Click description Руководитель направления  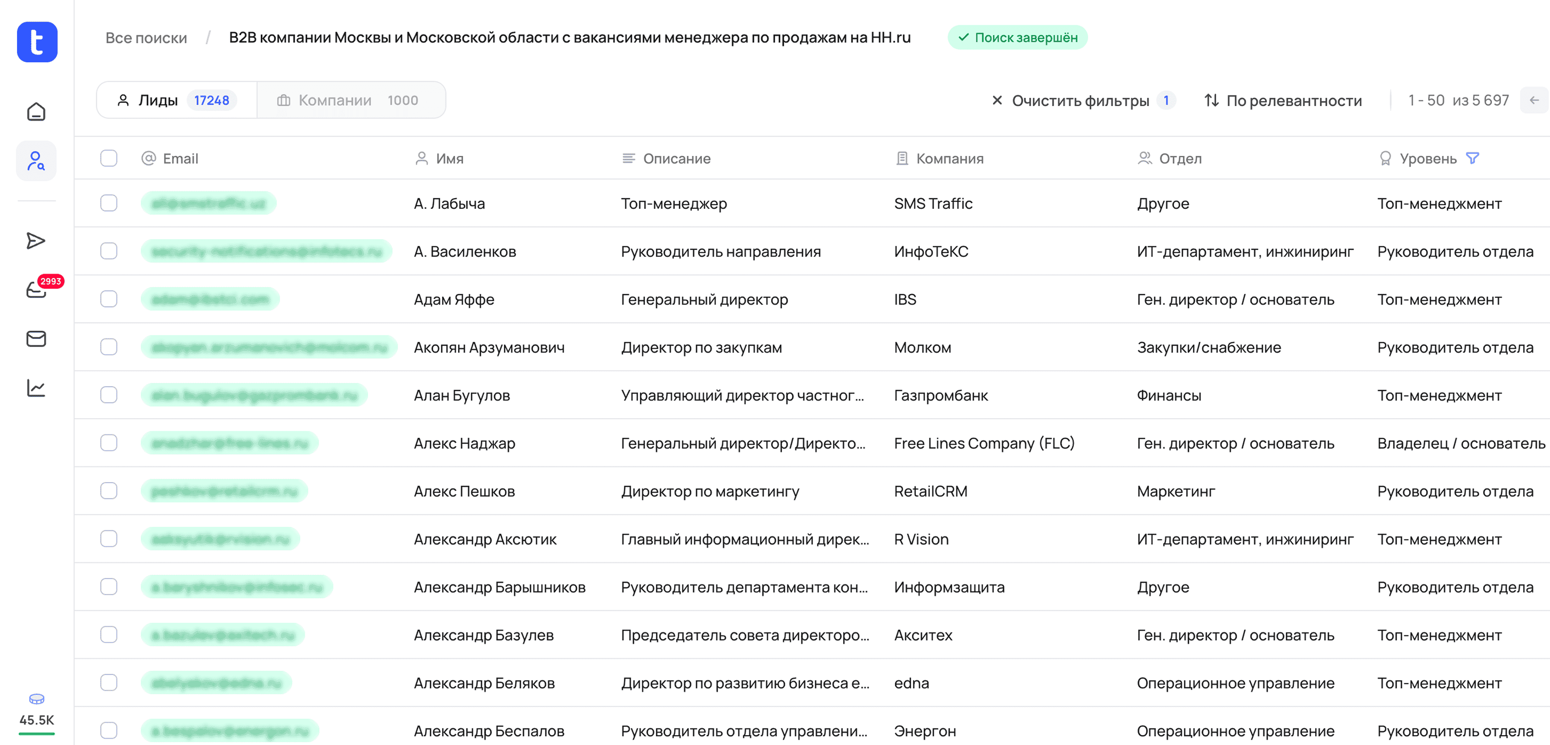(x=721, y=251)
